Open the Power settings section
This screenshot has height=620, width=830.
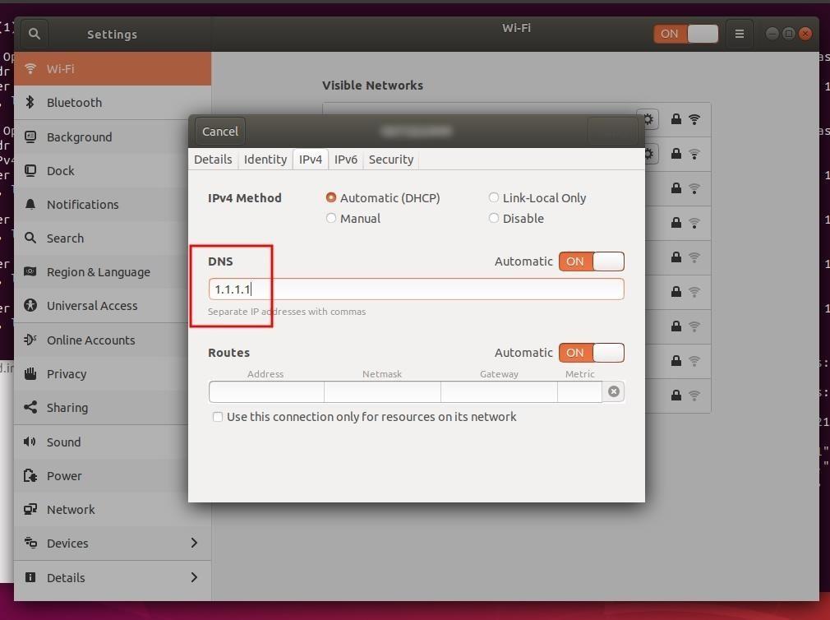click(63, 475)
